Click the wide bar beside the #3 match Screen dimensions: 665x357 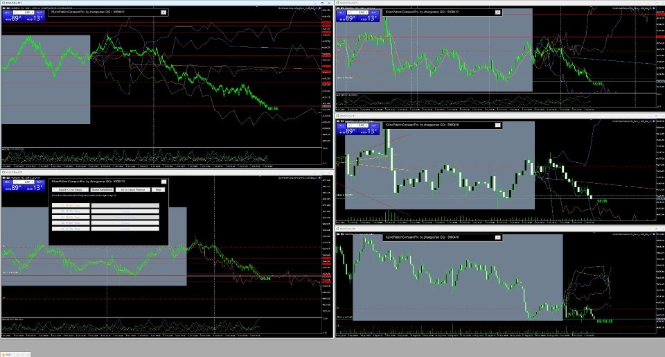125,217
